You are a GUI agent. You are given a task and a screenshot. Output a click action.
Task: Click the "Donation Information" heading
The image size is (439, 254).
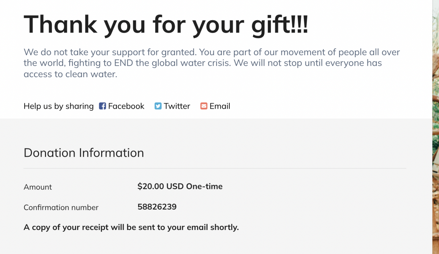[84, 153]
